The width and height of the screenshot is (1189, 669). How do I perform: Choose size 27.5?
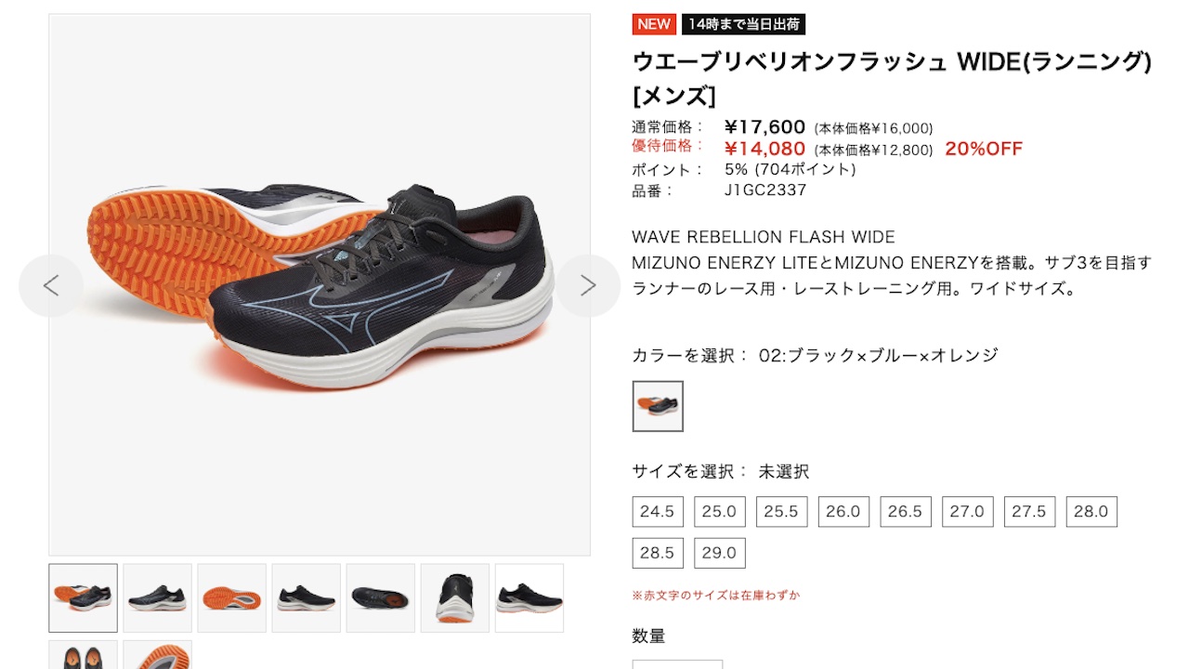(1029, 512)
